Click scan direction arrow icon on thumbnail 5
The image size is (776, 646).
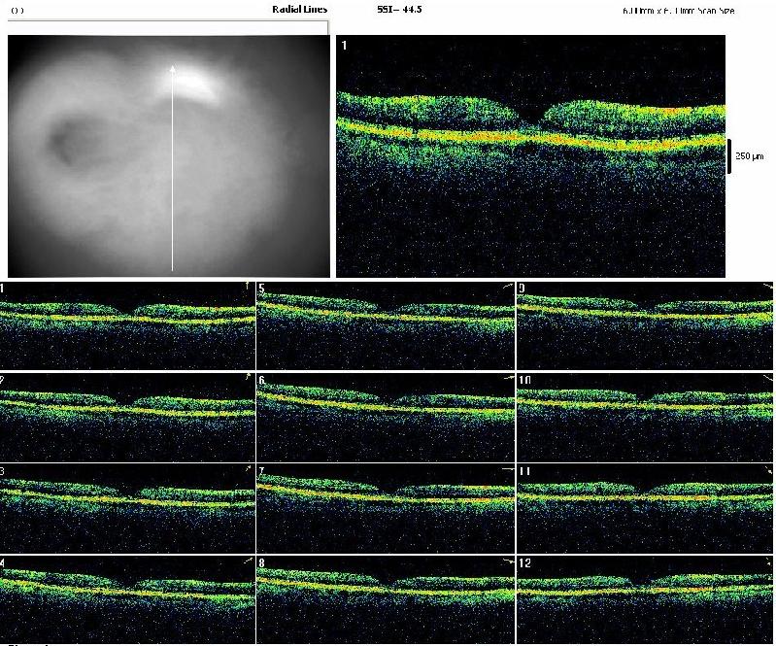click(x=508, y=289)
